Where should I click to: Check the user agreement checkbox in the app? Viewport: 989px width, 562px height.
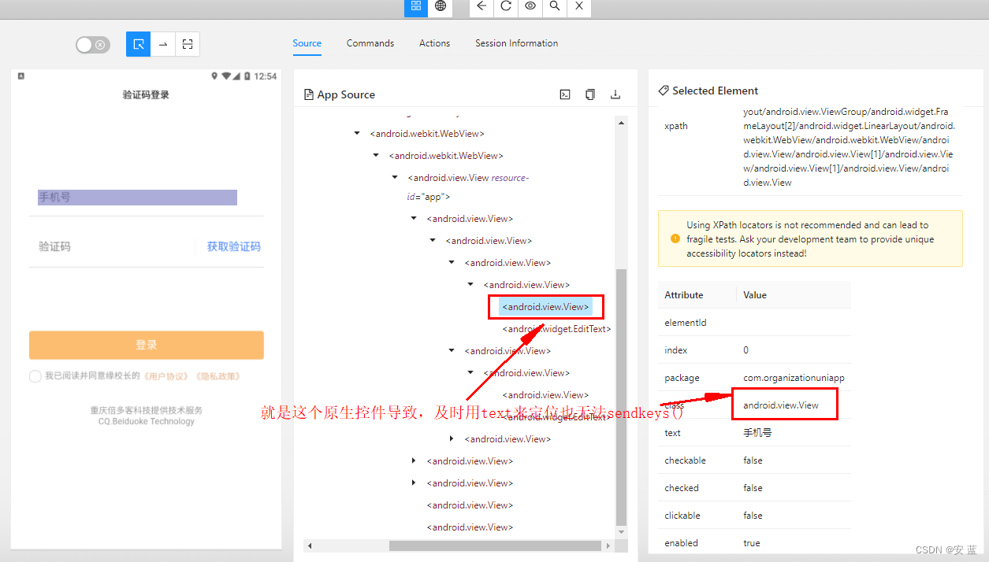[x=35, y=375]
